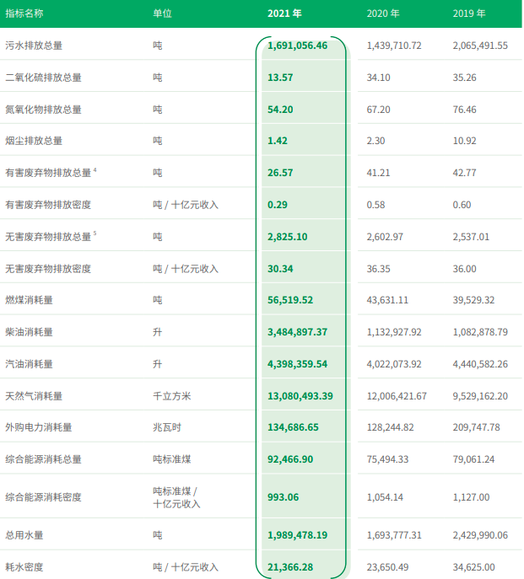Select the 二氧化硫排放总量 2021 value 13.57

click(x=280, y=78)
